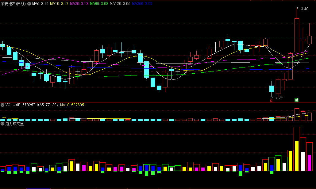
Task: Select the MA20: 3.13 label
Action: pyautogui.click(x=79, y=4)
